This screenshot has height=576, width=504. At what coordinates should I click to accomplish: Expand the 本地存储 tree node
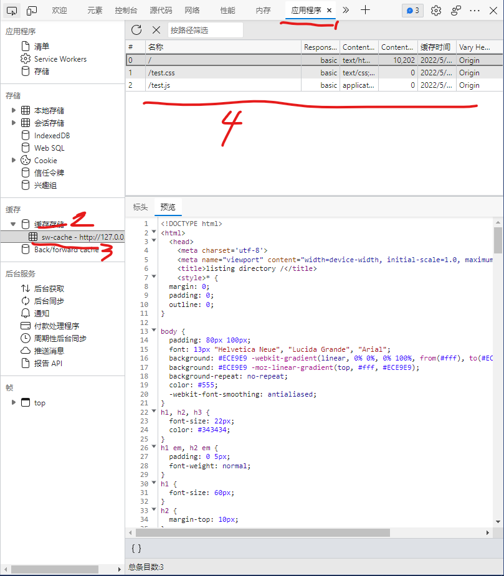click(x=14, y=110)
